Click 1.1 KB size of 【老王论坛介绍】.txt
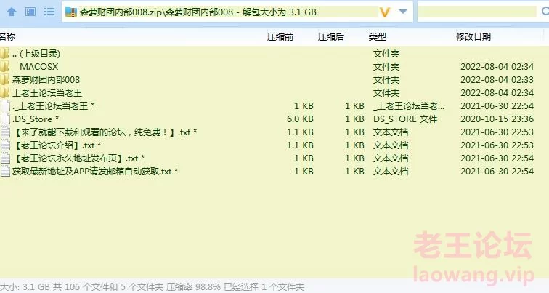Viewport: 549px width, 293px height. pos(300,145)
